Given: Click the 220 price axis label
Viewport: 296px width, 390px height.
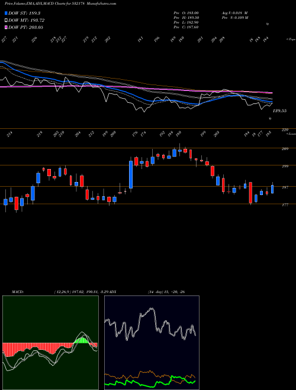Looking at the screenshot, I should [x=285, y=130].
